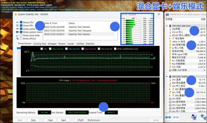Click the memory chip icon beside Stress system memory
This screenshot has height=123, width=207.
pos(17,32)
